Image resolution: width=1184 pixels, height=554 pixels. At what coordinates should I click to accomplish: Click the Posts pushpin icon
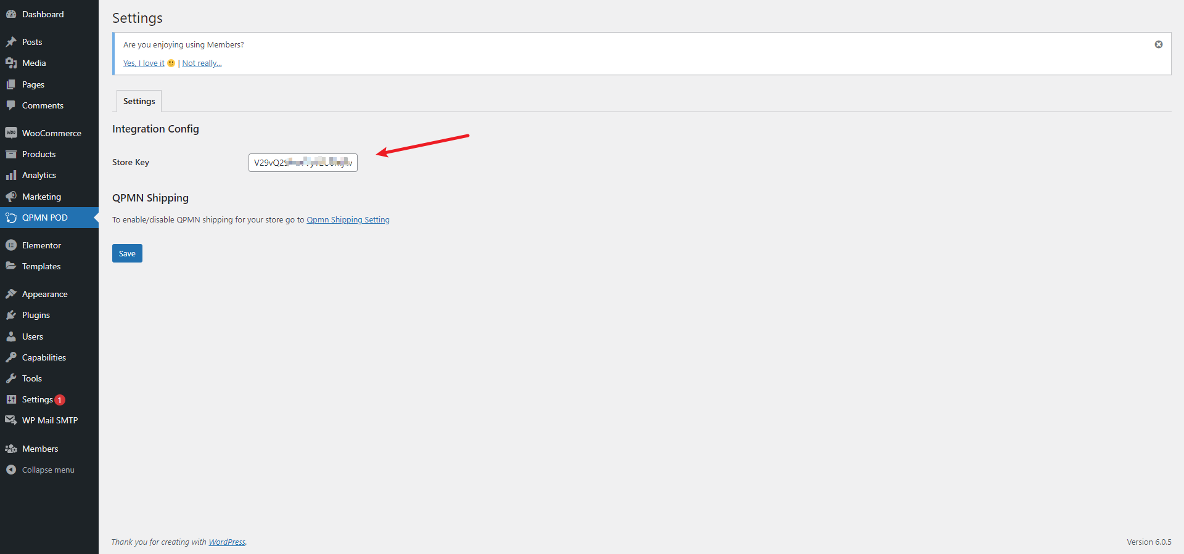click(11, 42)
